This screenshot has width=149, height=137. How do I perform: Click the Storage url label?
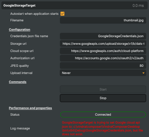pos(18,44)
